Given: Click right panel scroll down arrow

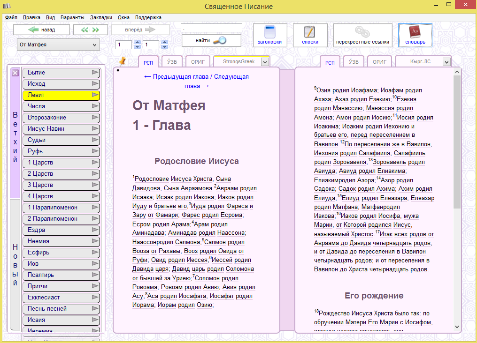Looking at the screenshot, I should (457, 327).
